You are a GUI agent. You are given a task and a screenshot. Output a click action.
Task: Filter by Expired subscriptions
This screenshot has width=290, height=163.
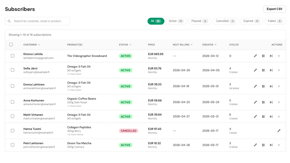[252, 21]
